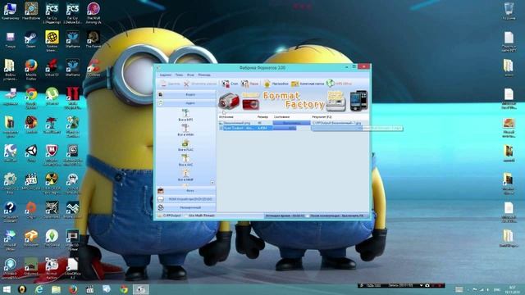This screenshot has height=295, width=525.
Task: Select the Все в MMF converter icon
Action: pos(185,175)
